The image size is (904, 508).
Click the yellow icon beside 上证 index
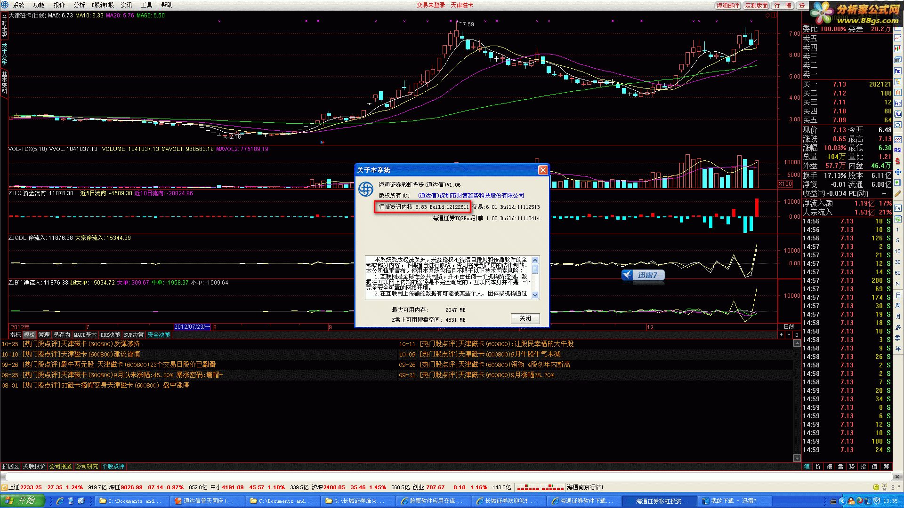pyautogui.click(x=4, y=487)
